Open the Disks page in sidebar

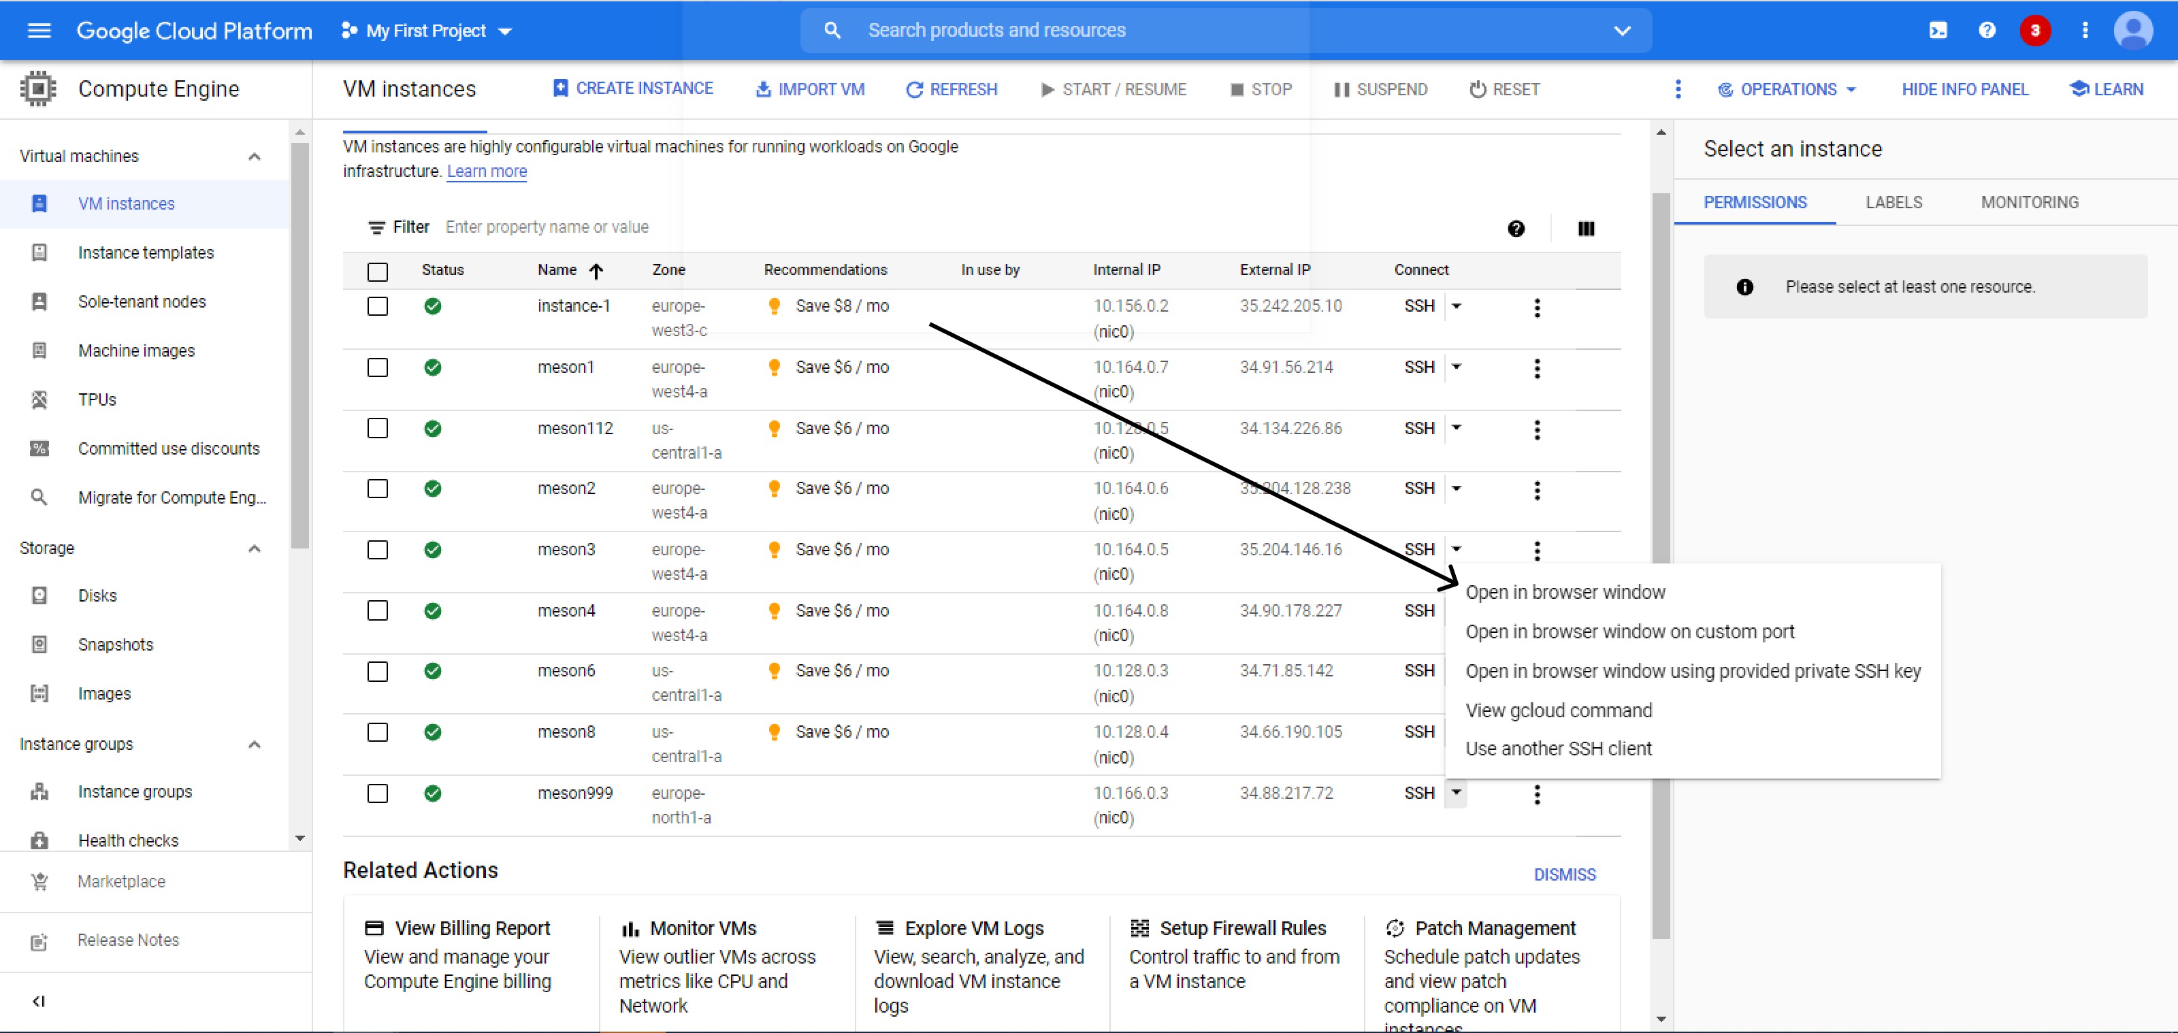pyautogui.click(x=97, y=595)
